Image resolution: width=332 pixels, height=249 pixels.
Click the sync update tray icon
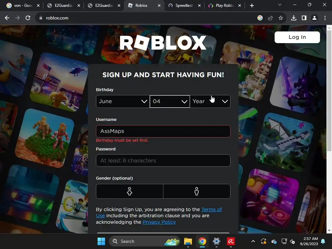click(x=263, y=241)
